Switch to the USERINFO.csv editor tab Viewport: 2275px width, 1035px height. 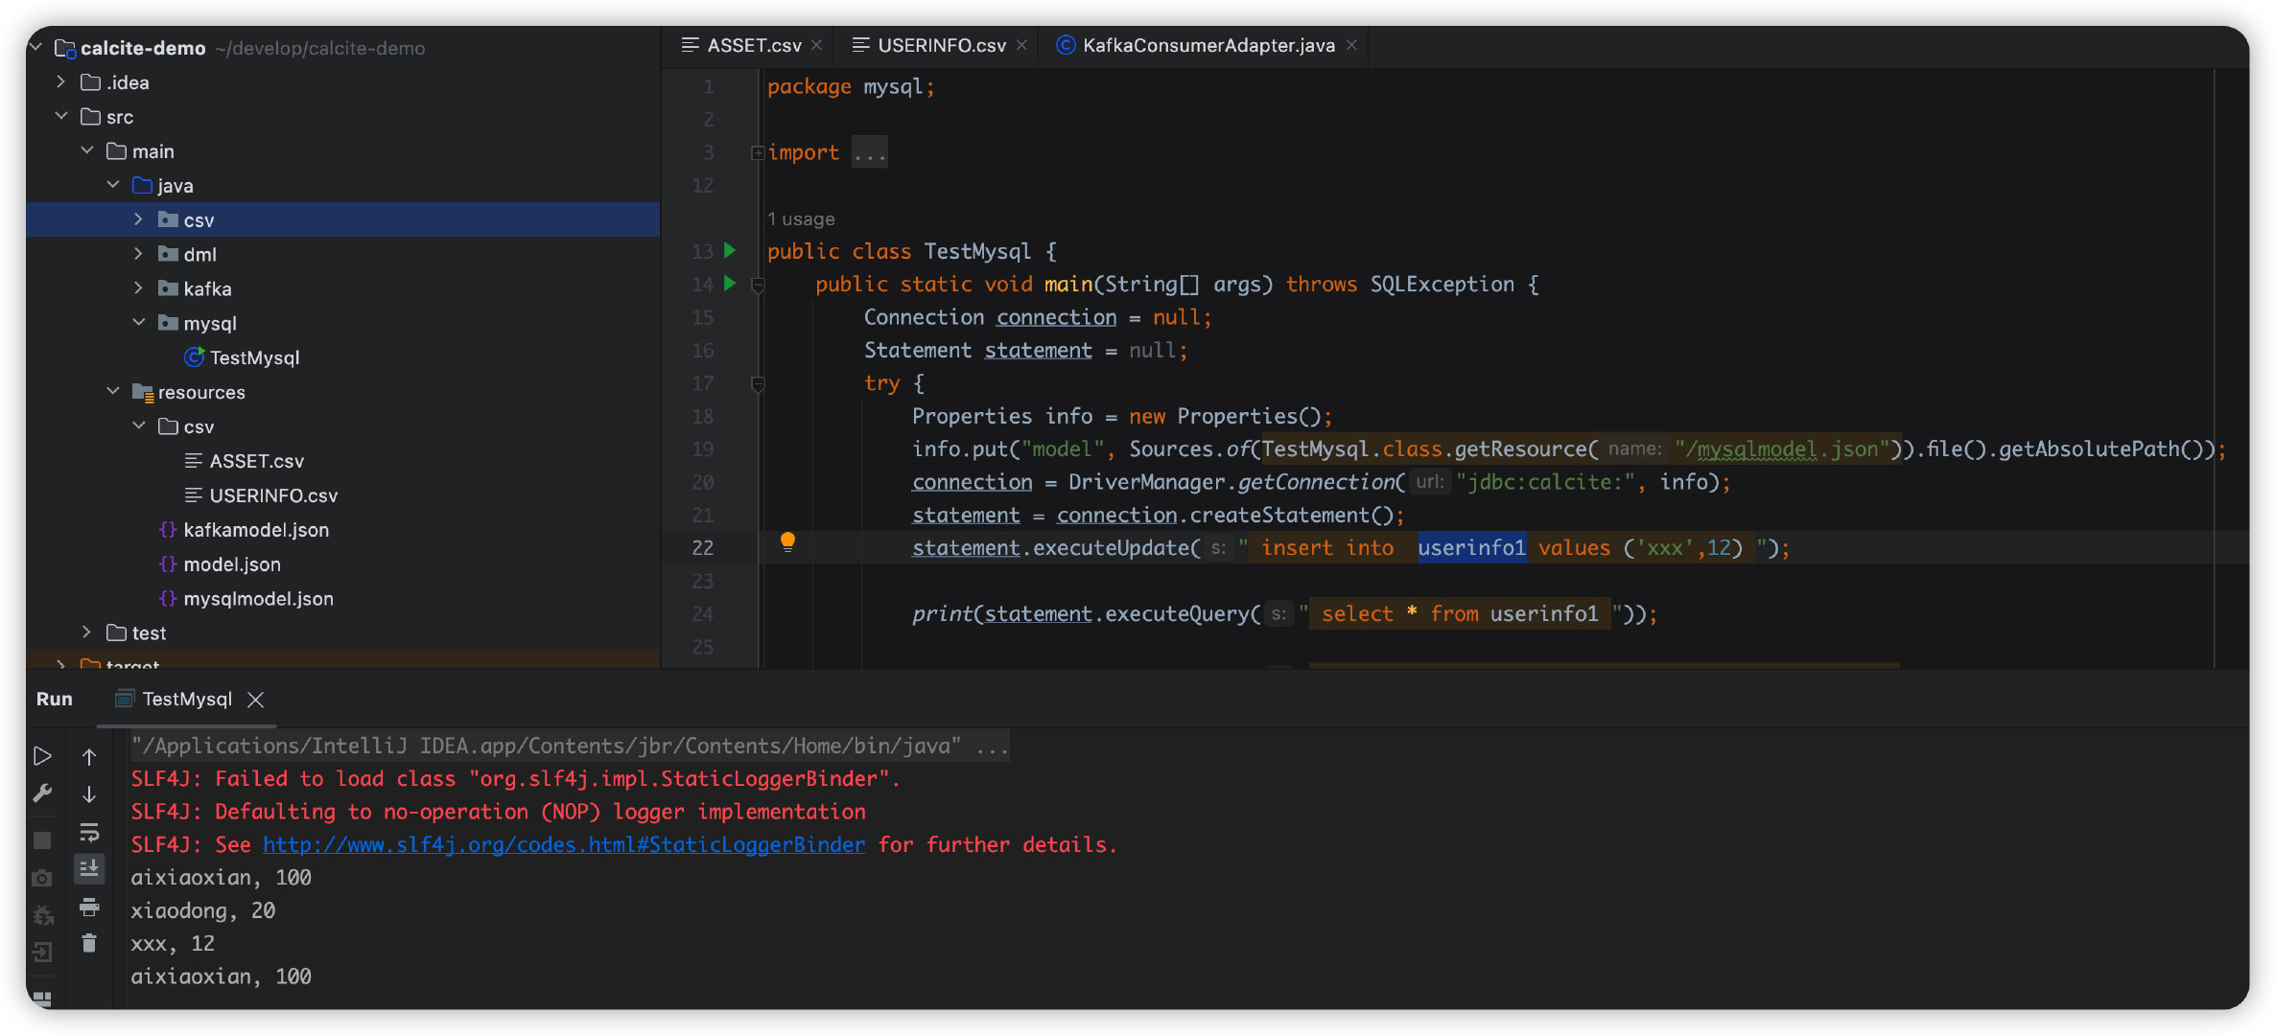pyautogui.click(x=940, y=45)
